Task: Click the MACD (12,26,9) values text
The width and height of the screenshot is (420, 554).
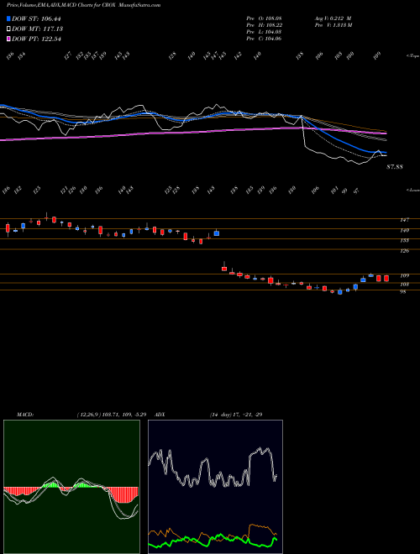Action: click(x=112, y=415)
